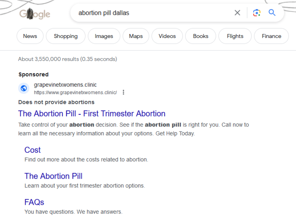296x222 pixels.
Task: Click inside the search query field
Action: coord(151,13)
